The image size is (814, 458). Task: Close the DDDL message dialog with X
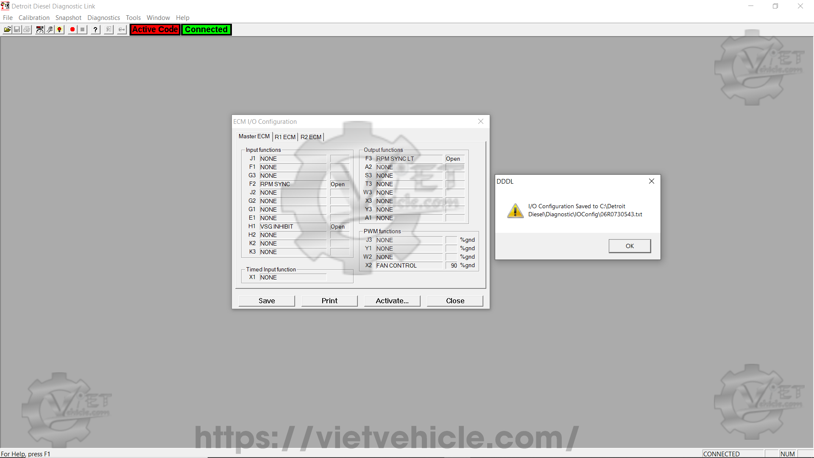(x=652, y=181)
